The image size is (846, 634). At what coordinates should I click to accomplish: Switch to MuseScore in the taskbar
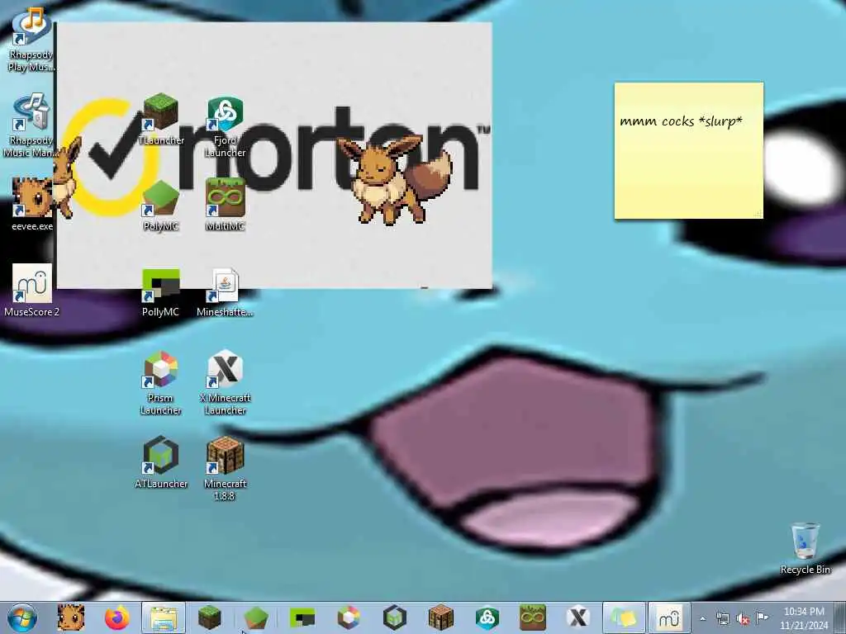669,617
